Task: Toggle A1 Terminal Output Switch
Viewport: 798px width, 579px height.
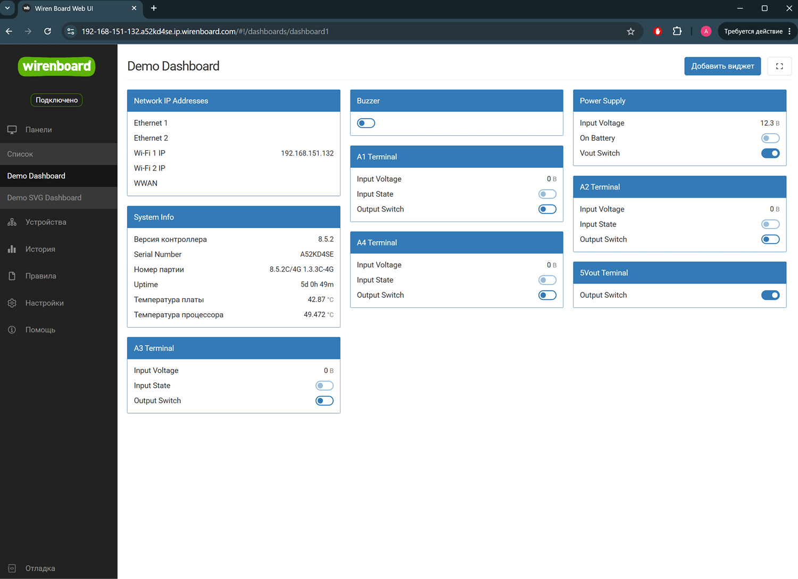Action: pyautogui.click(x=547, y=209)
